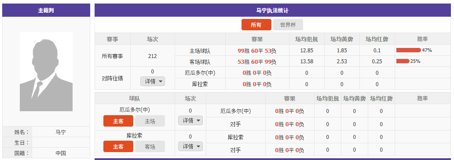Select 客场 filter for 库拉索
The width and height of the screenshot is (454, 160).
point(150,146)
